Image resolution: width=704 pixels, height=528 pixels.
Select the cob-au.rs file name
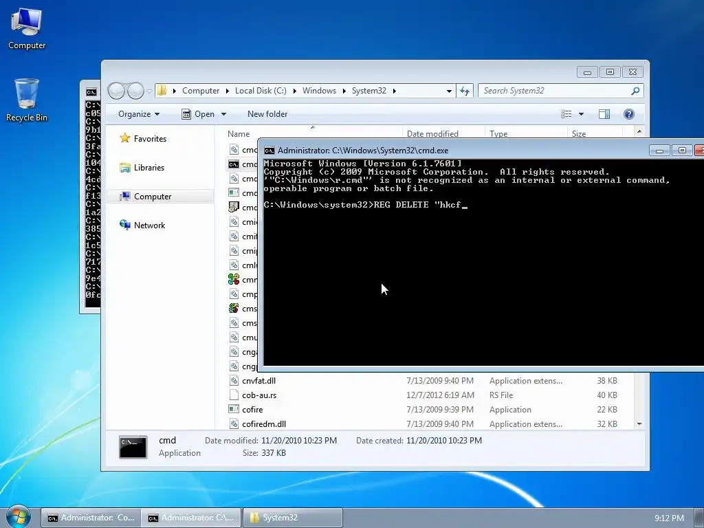pyautogui.click(x=259, y=395)
